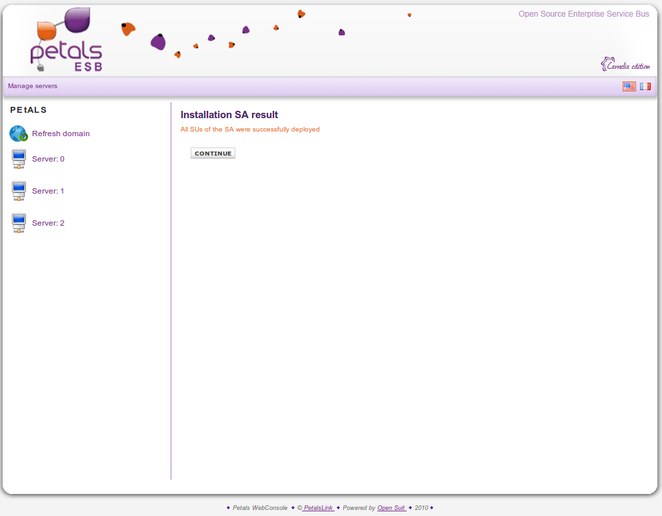Follow the PetalsLink footer link
662x516 pixels.
click(x=318, y=508)
